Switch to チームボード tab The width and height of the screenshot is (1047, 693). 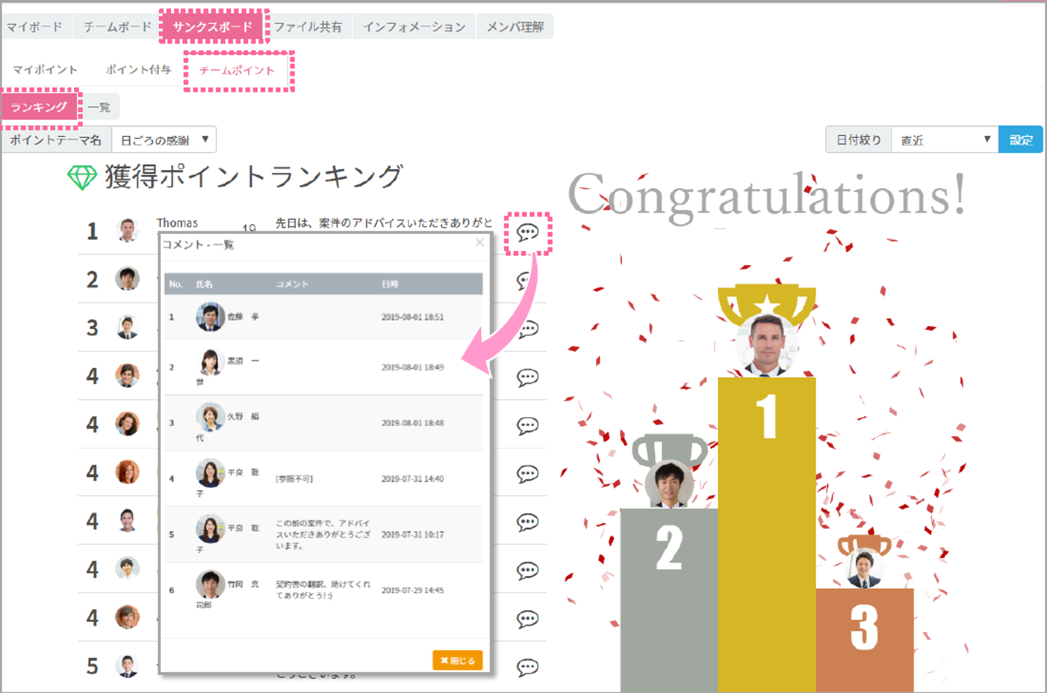[x=117, y=27]
